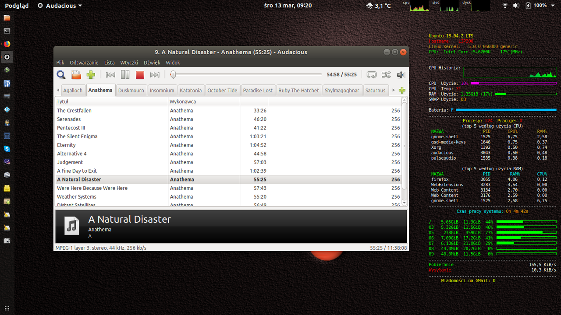561x315 pixels.
Task: Select the Serenades track row
Action: pos(228,119)
